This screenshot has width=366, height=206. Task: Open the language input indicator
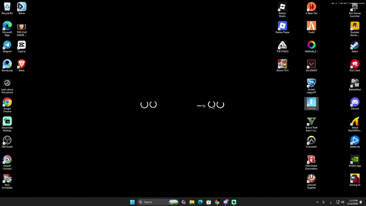pyautogui.click(x=331, y=202)
